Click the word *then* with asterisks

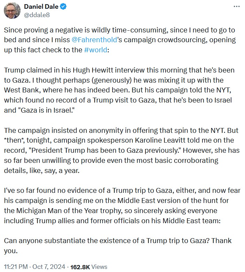14,140
